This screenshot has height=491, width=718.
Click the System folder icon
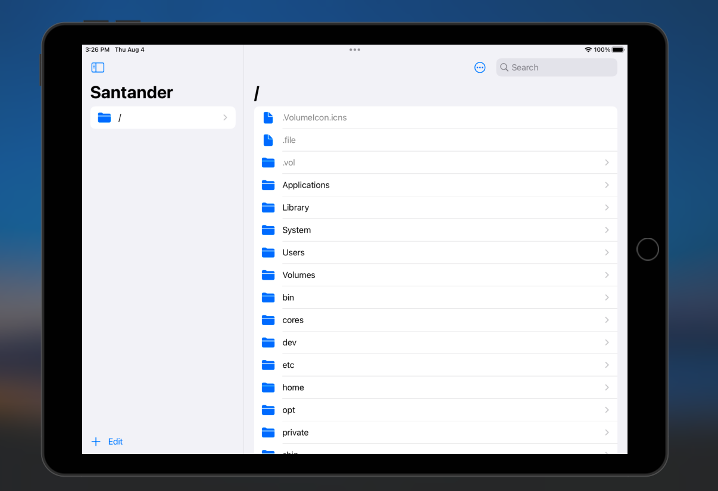[269, 230]
